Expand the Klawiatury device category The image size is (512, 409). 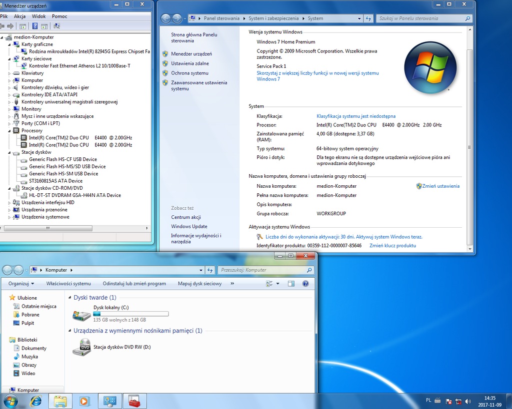(x=9, y=73)
